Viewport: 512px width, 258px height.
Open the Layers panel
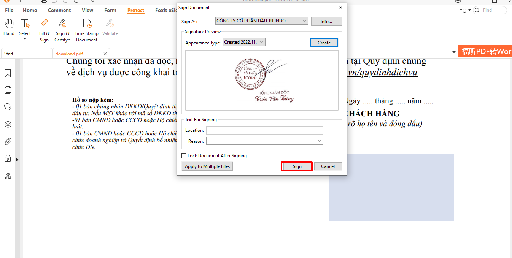[8, 124]
